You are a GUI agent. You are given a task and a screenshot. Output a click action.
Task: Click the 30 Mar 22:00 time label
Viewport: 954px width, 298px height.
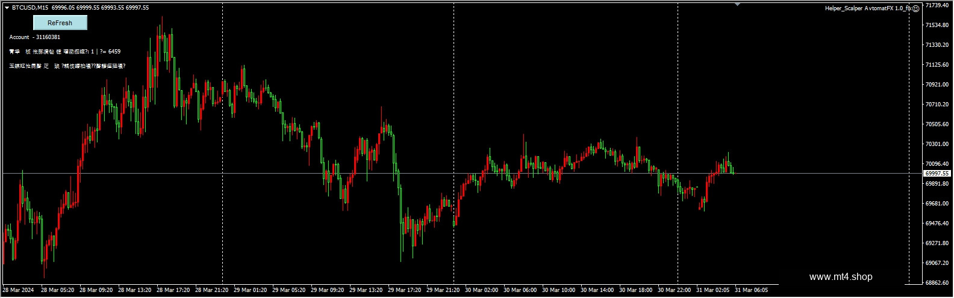coord(674,290)
